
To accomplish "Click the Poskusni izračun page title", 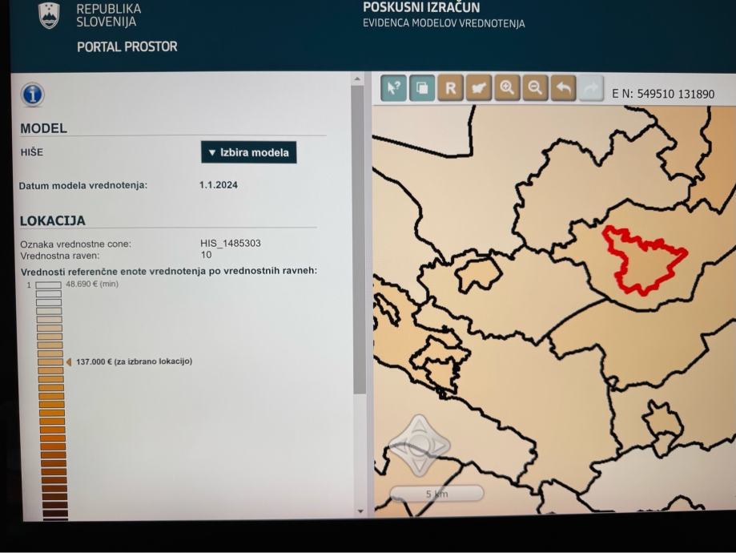I will coord(421,7).
